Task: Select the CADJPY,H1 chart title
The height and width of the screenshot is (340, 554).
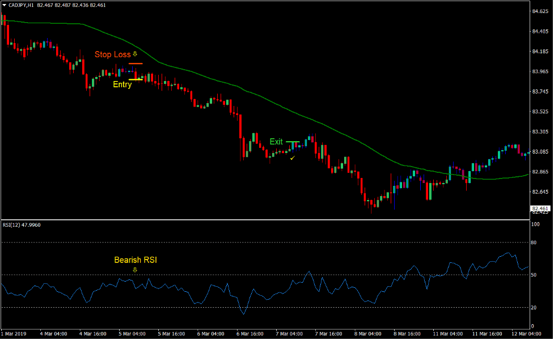Action: tap(20, 5)
